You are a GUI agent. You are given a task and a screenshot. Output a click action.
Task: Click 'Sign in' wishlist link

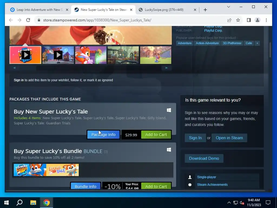point(19,80)
